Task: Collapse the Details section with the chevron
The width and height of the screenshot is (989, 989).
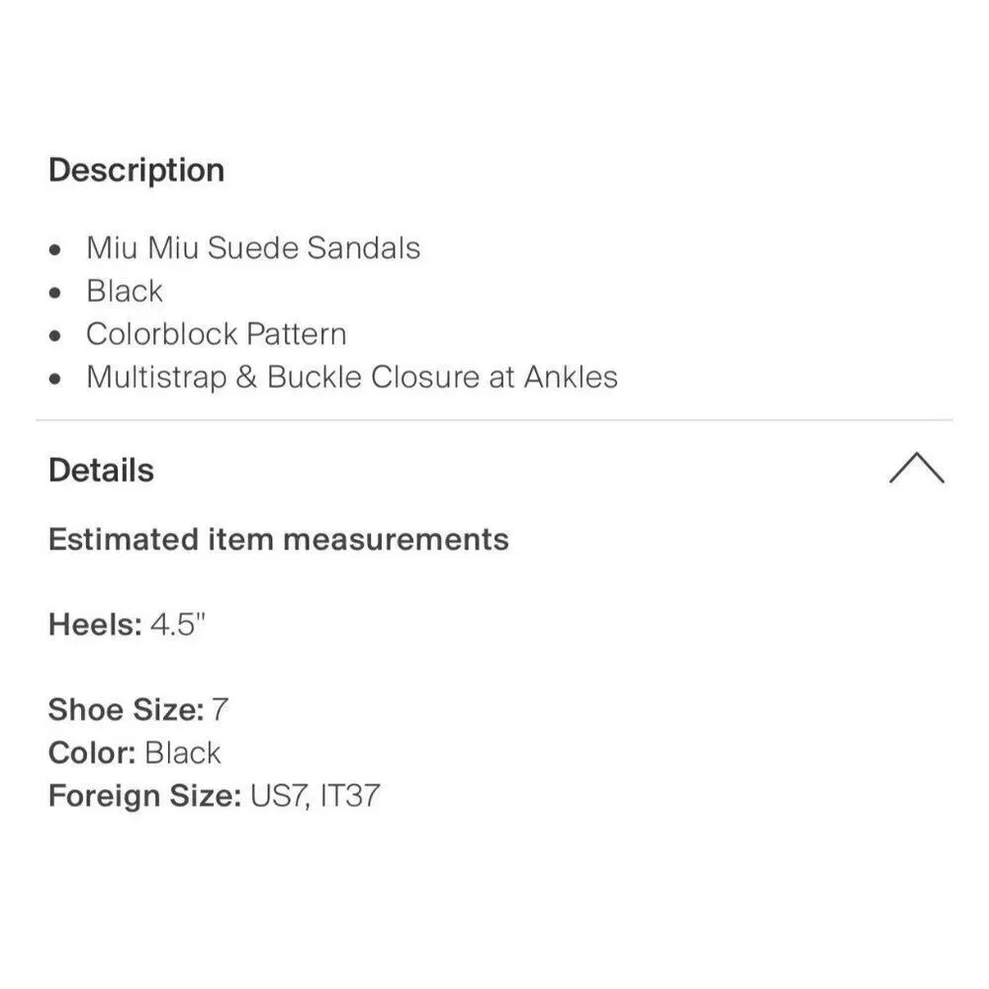Action: click(x=917, y=468)
